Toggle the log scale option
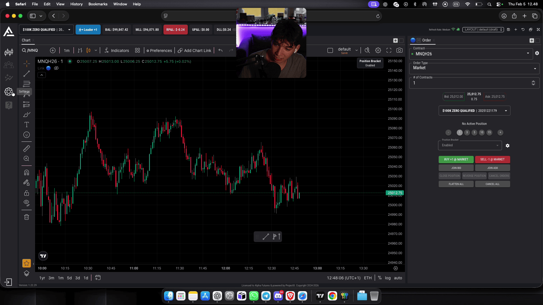Screen dimensions: 543x305 pos(388,278)
